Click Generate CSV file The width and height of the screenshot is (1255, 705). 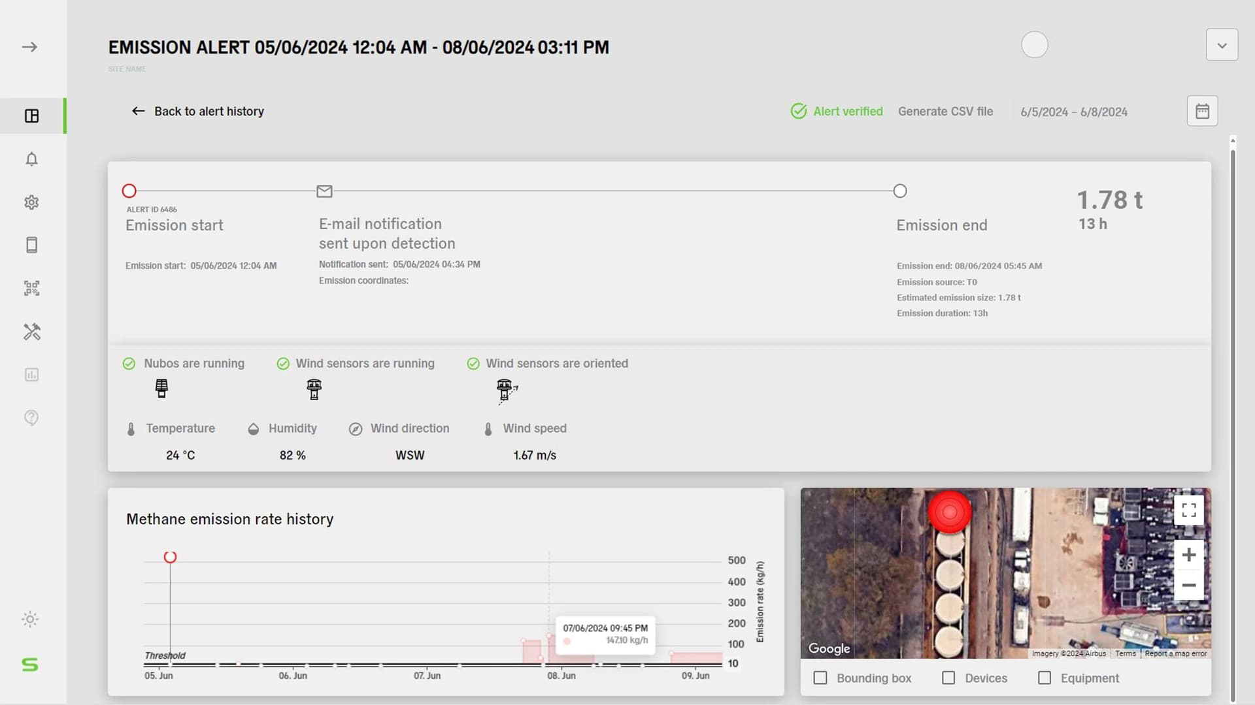tap(945, 112)
